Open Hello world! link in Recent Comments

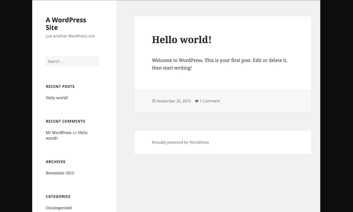67,135
